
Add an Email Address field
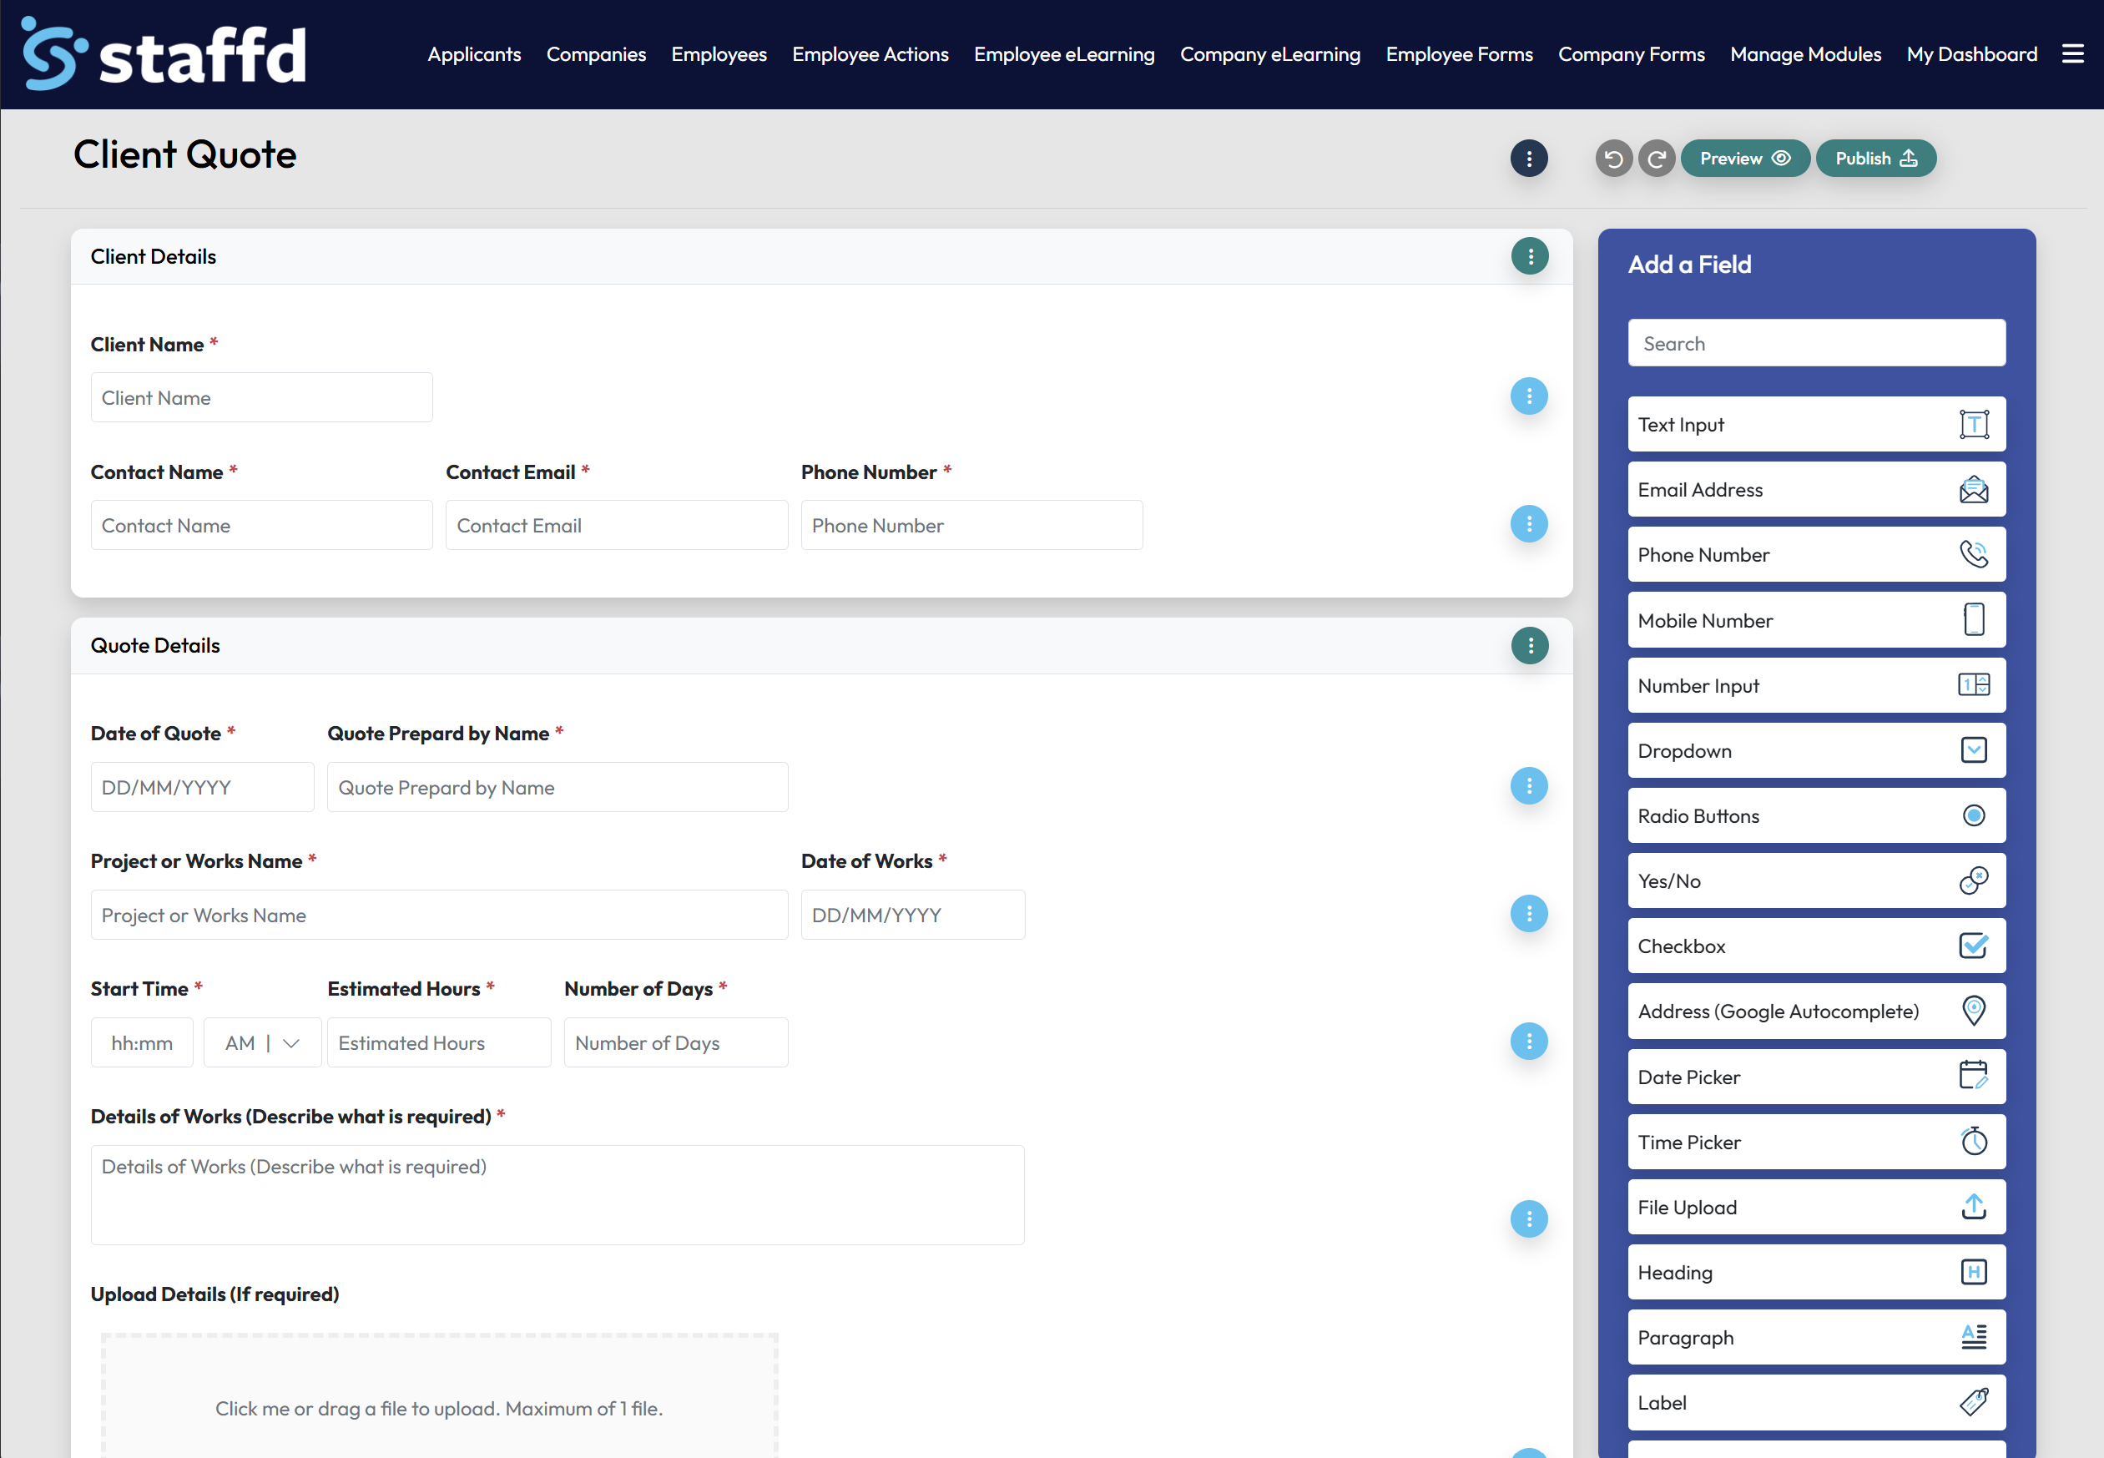1816,490
